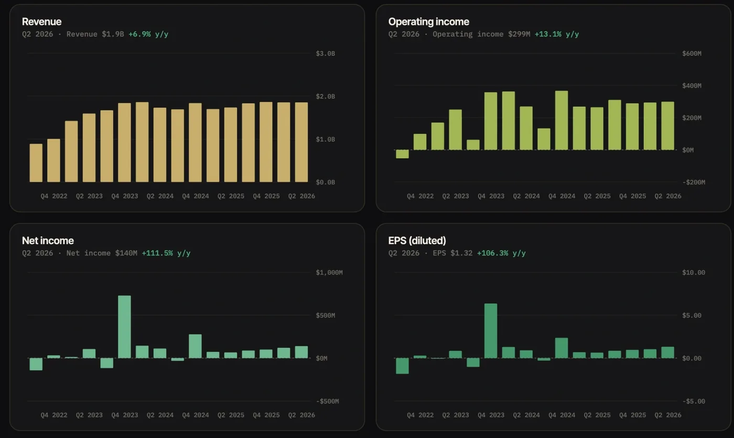
Task: Click the 'Operating income $299M' subtitle value
Action: point(481,34)
